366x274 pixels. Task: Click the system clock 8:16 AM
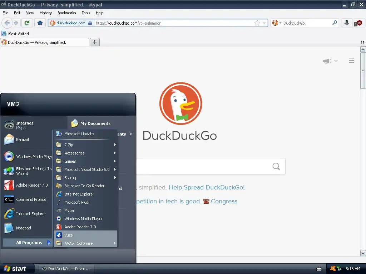353,269
